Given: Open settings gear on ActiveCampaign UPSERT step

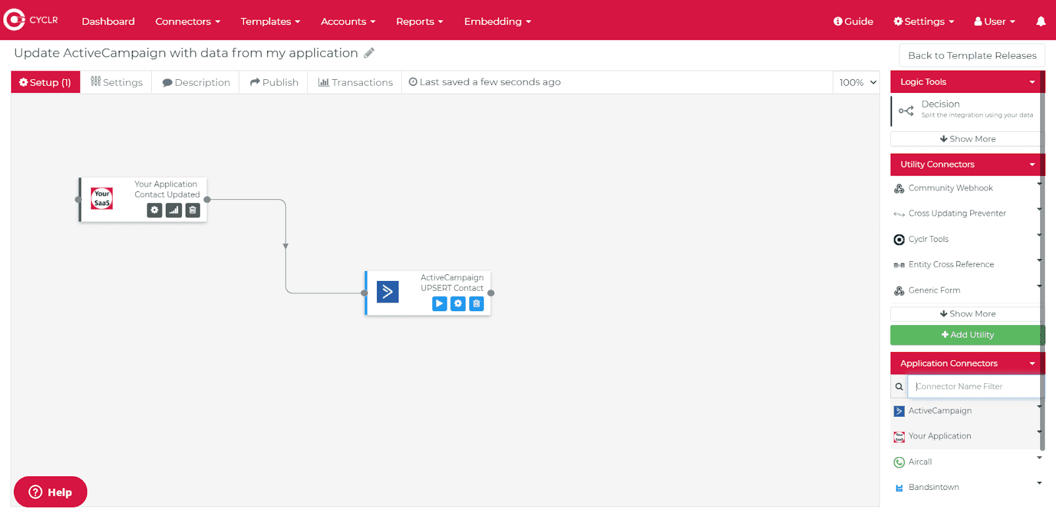Looking at the screenshot, I should coord(458,304).
